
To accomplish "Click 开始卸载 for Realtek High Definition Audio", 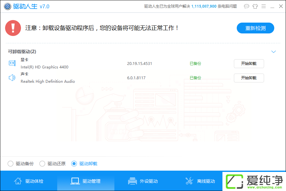I will (x=249, y=78).
